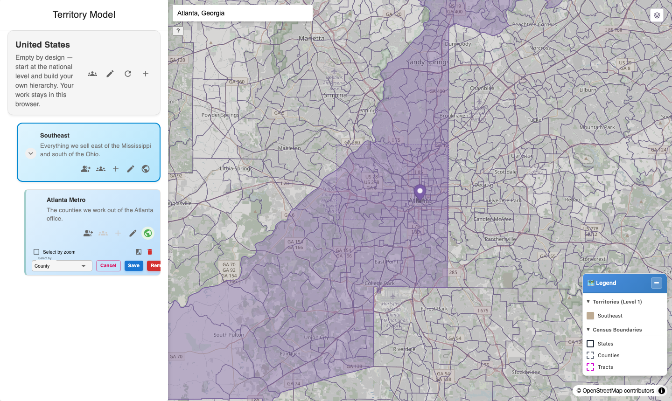This screenshot has width=672, height=401.
Task: Click the purple Atlanta location pin
Action: [420, 193]
